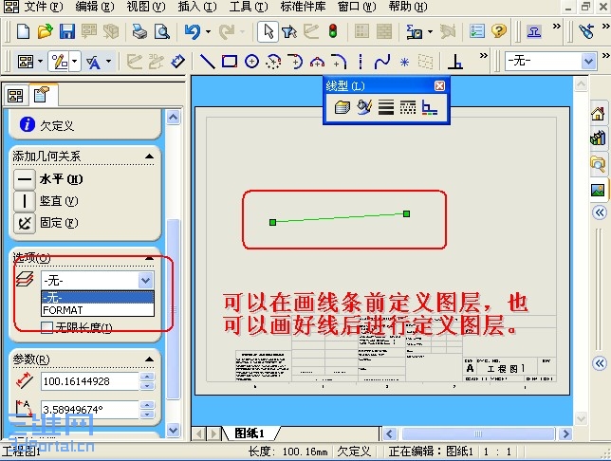This screenshot has height=461, width=611.
Task: Close the 线型(L) floating toolbar
Action: tap(439, 85)
